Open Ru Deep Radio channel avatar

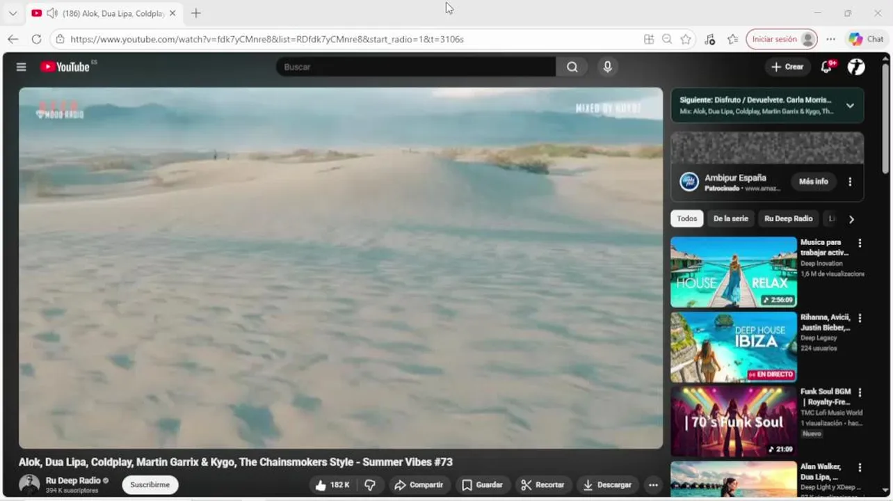click(29, 484)
